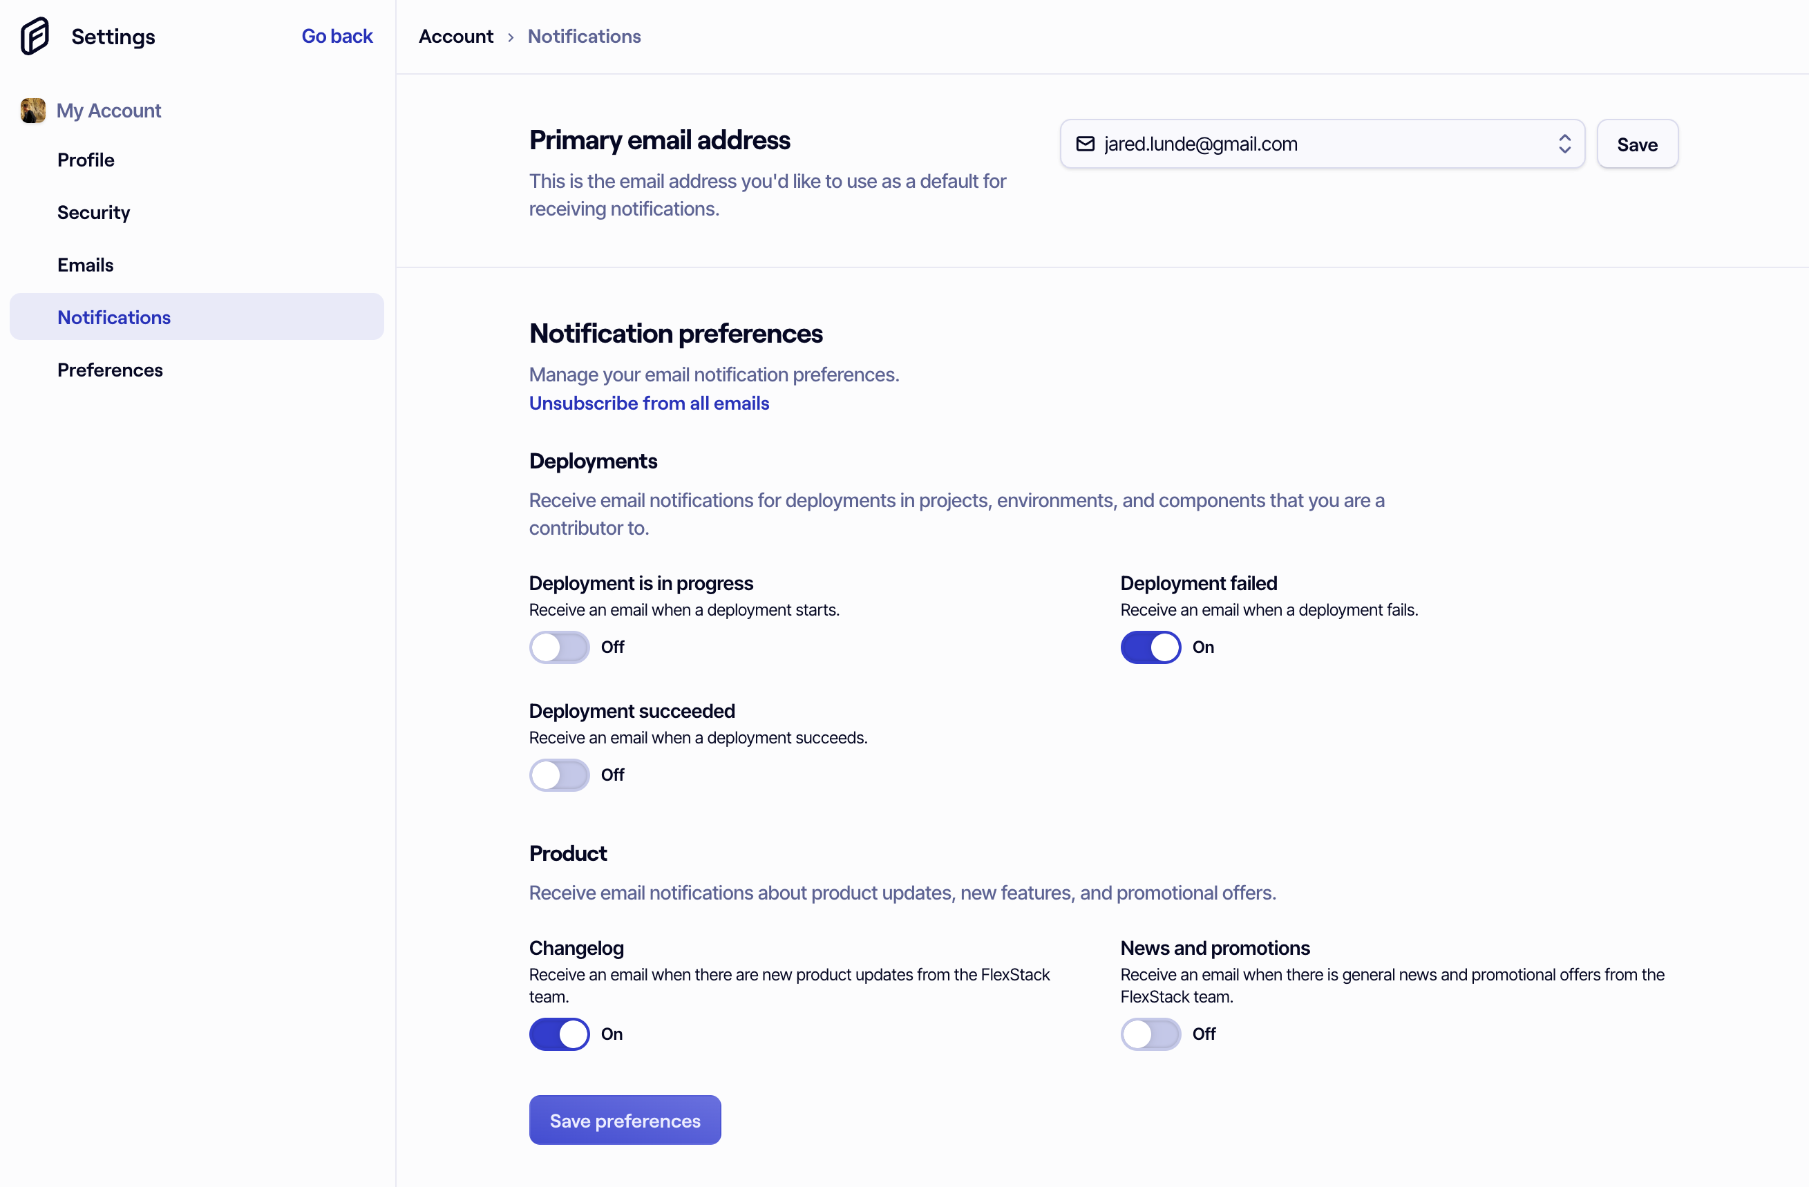Image resolution: width=1809 pixels, height=1187 pixels.
Task: Click Account in the breadcrumb
Action: 456,37
